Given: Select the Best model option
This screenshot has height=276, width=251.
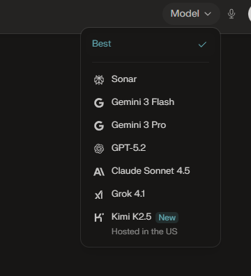Looking at the screenshot, I should pyautogui.click(x=151, y=44).
